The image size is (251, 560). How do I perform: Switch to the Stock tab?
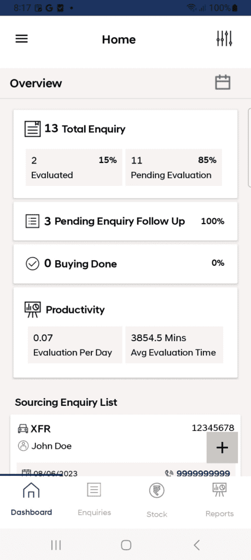click(157, 500)
